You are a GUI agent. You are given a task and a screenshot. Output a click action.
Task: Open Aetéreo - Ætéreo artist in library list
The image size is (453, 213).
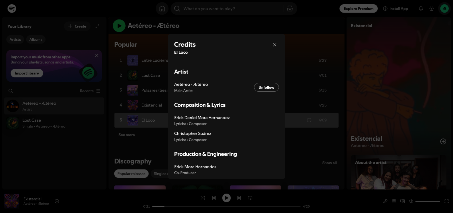pyautogui.click(x=54, y=106)
